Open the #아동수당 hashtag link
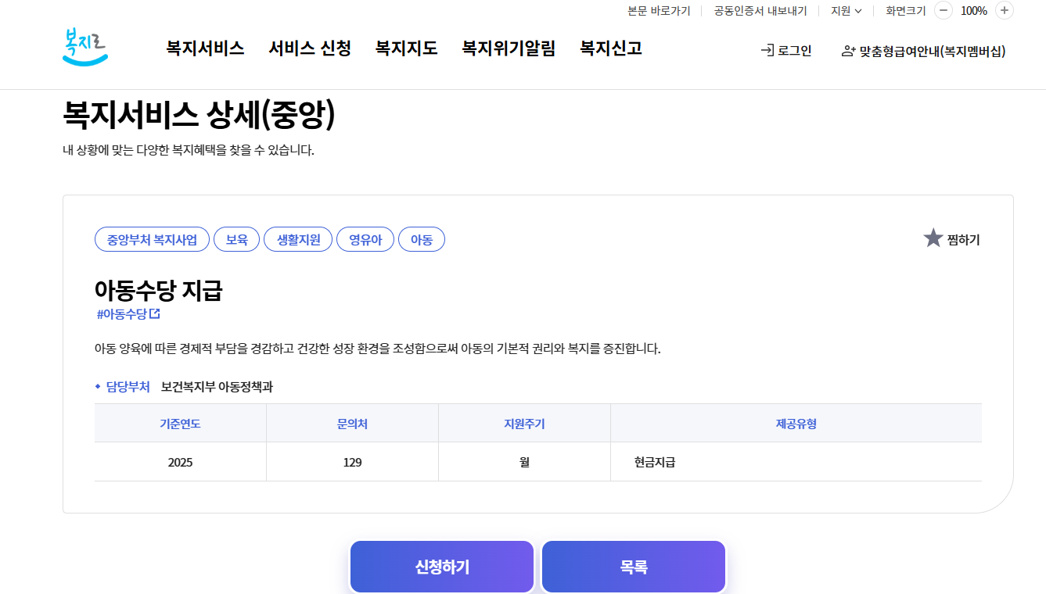The width and height of the screenshot is (1046, 594). 124,313
